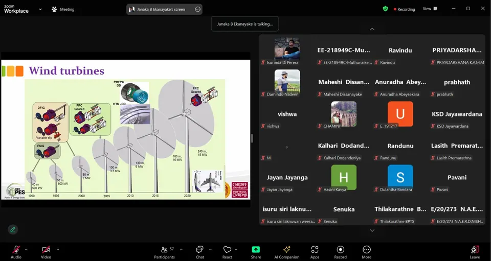Select PRIYADARSHANA K.A.M.M participant tile

(x=457, y=51)
